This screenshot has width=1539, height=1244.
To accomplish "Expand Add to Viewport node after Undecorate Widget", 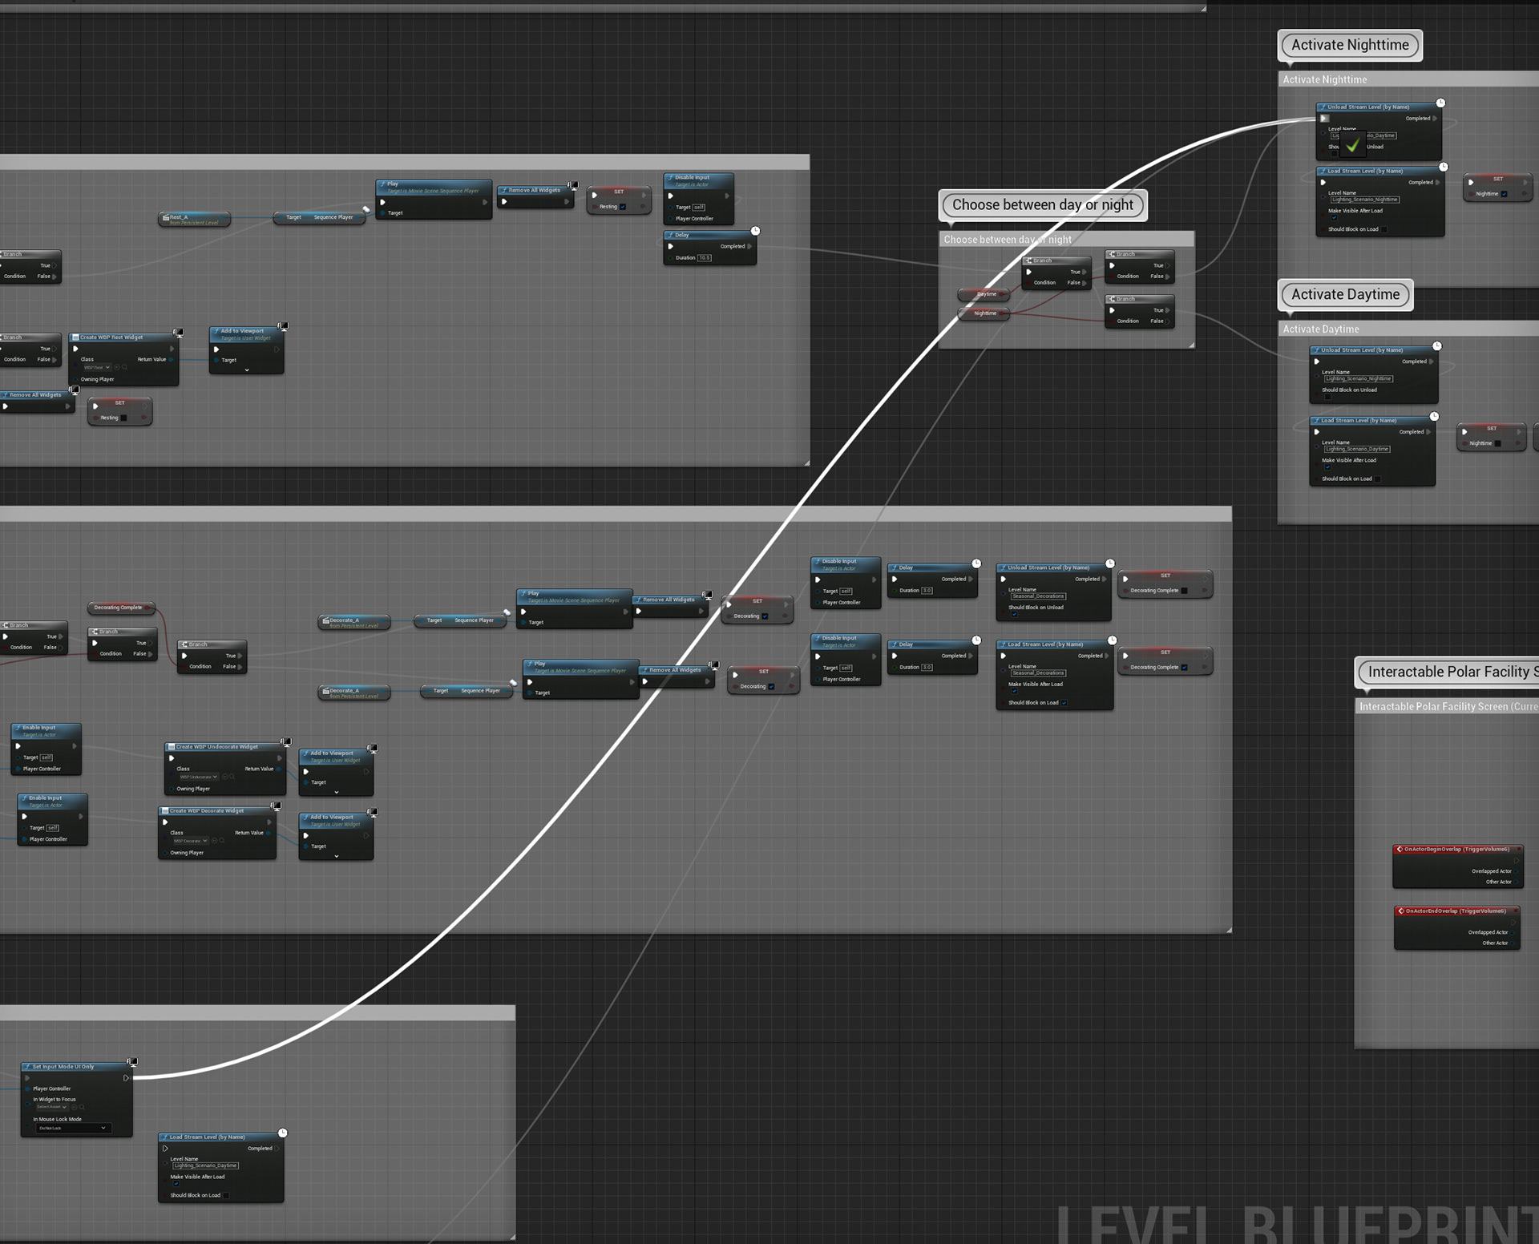I will click(337, 792).
